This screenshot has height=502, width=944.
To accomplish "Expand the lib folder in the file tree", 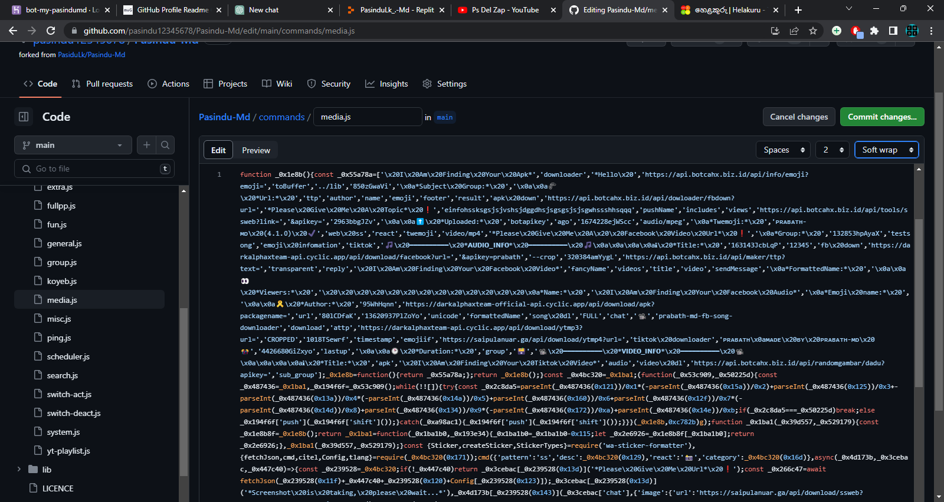I will coord(19,470).
